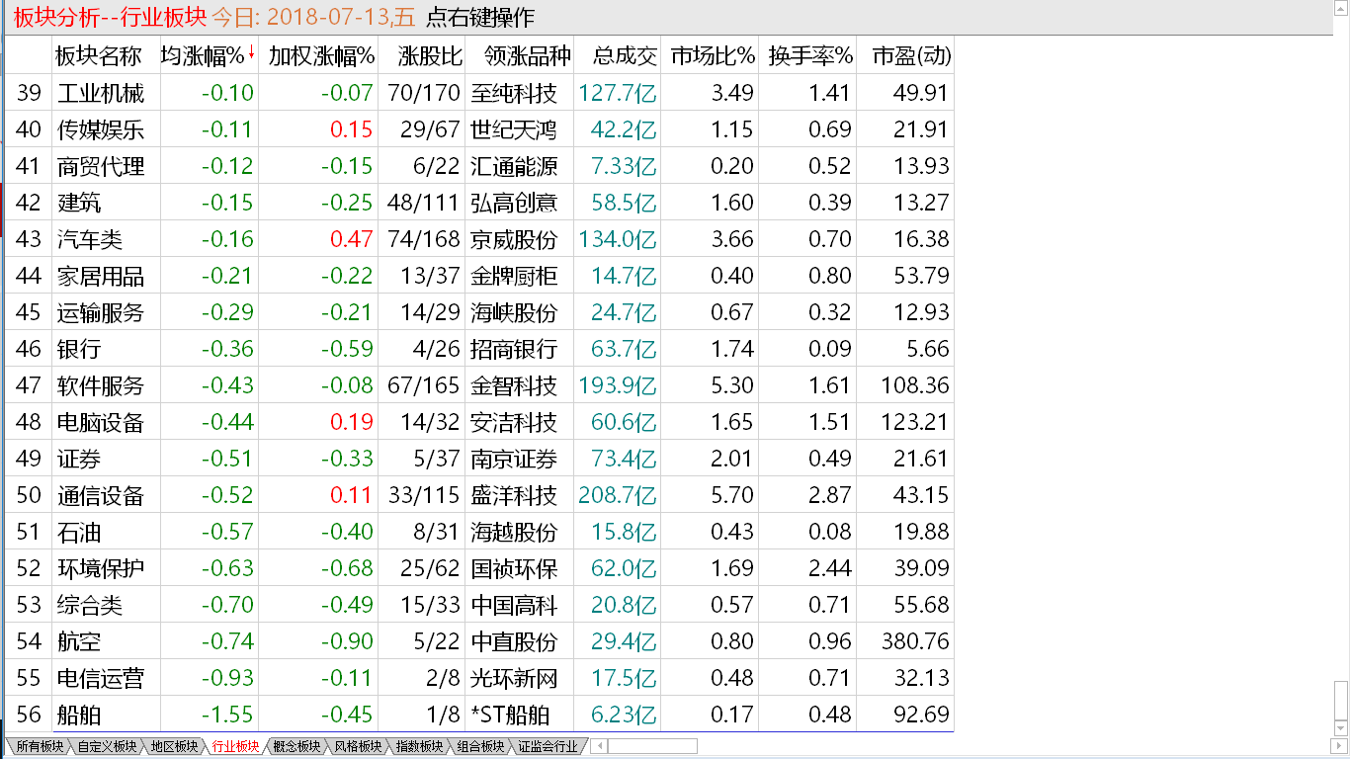Switch to the 自定义板块 tab

107,746
